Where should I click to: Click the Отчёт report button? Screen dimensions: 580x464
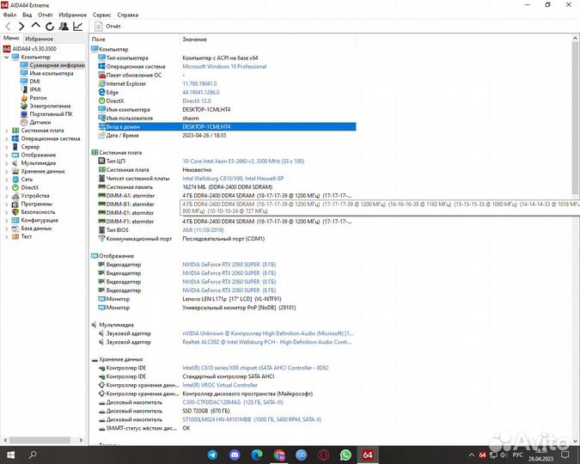108,27
